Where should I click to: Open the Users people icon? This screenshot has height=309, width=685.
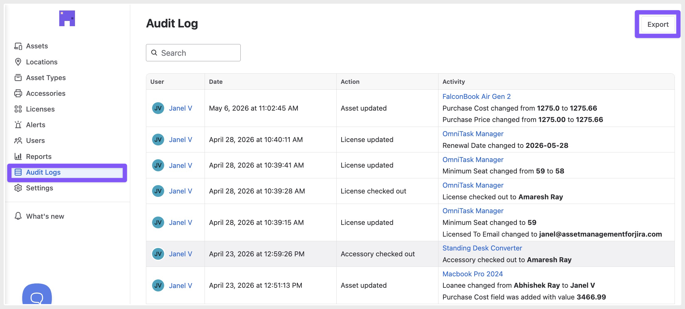coord(18,140)
